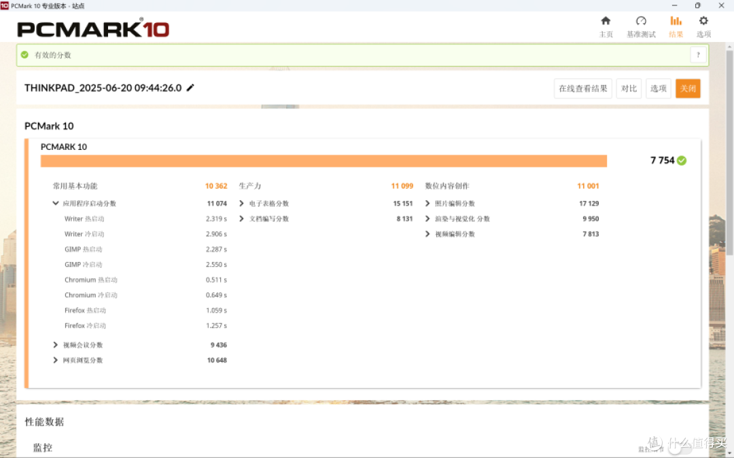Click the green valid score checkmark icon
734x458 pixels.
click(25, 55)
